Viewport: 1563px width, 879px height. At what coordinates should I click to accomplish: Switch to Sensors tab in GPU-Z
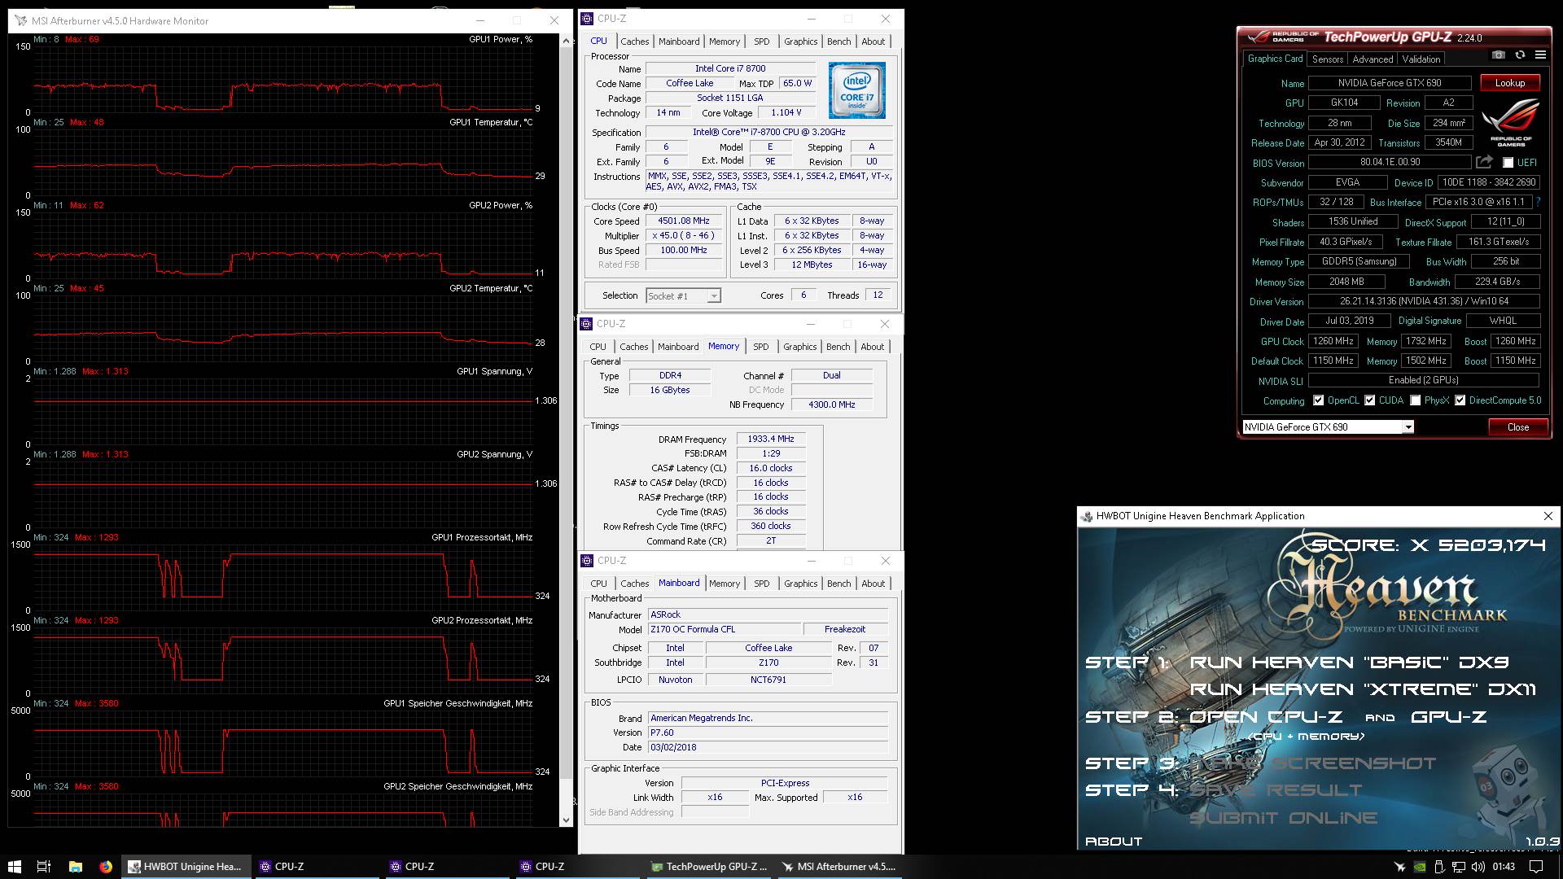(x=1327, y=59)
